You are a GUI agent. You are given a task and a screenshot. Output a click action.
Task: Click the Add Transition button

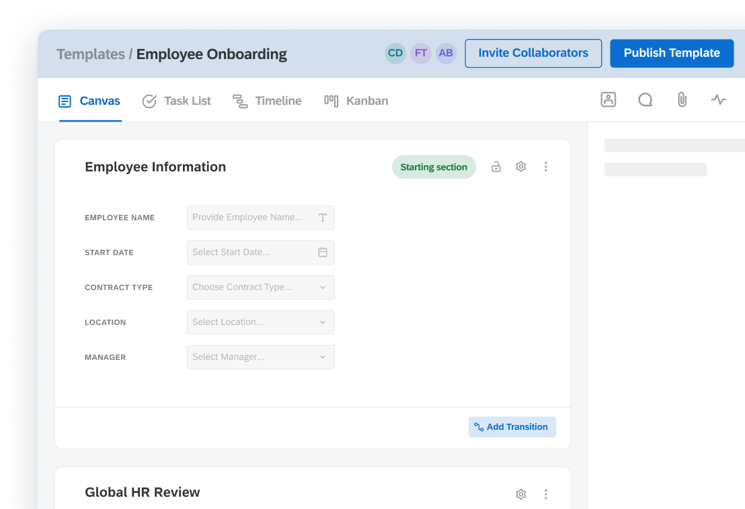[x=512, y=427]
